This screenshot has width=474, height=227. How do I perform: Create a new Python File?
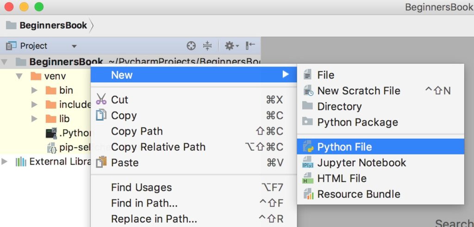pyautogui.click(x=380, y=147)
